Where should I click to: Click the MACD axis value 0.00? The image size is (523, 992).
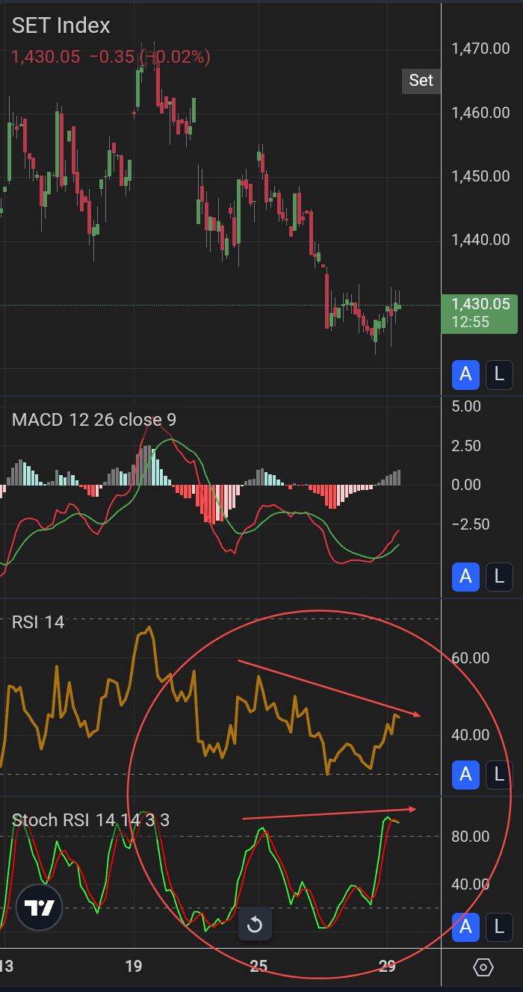tap(467, 485)
